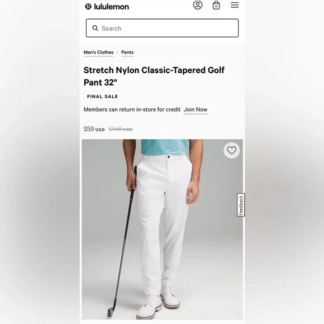Click the Join Now link

pos(196,109)
